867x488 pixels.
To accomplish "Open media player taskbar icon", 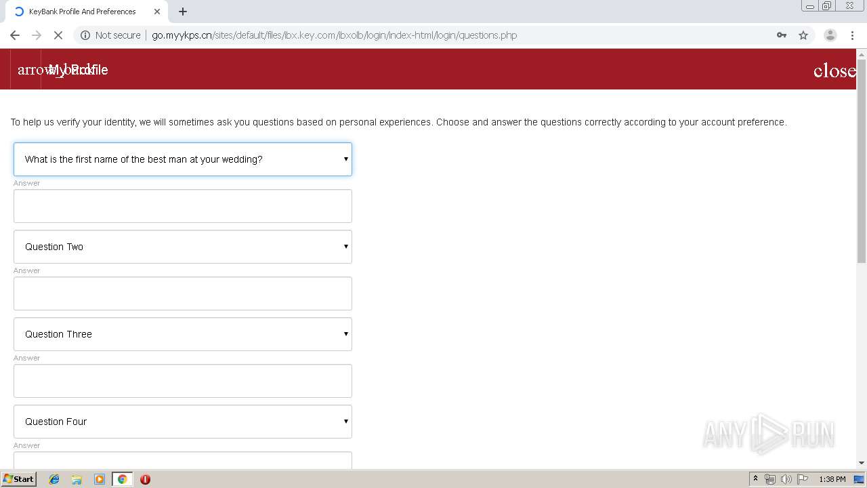I will 100,479.
